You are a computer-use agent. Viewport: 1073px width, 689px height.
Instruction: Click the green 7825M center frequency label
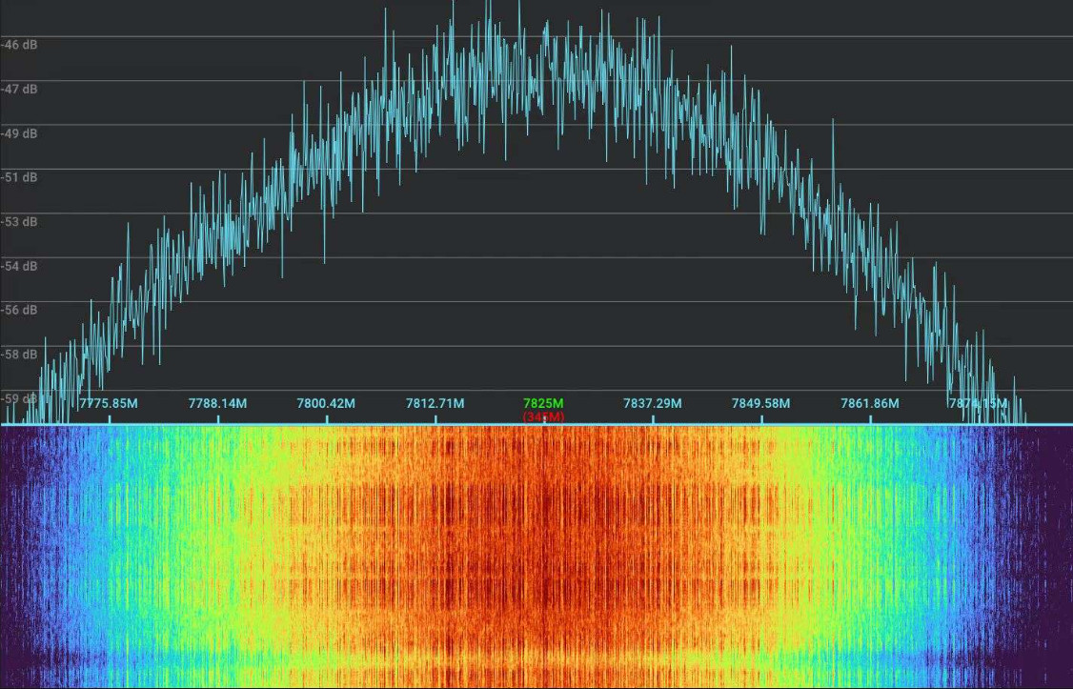tap(543, 403)
